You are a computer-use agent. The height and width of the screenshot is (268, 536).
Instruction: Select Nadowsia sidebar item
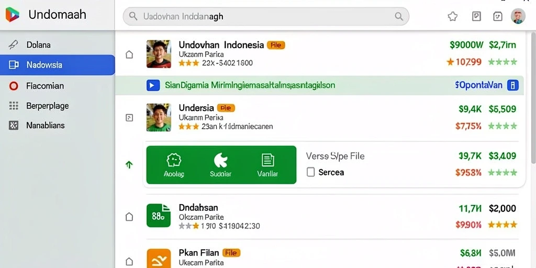point(58,65)
